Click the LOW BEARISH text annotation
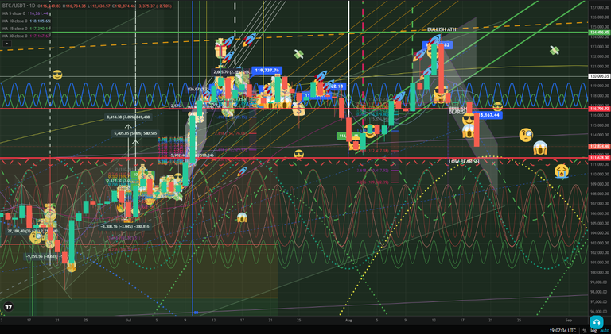Image resolution: width=611 pixels, height=334 pixels. (463, 162)
